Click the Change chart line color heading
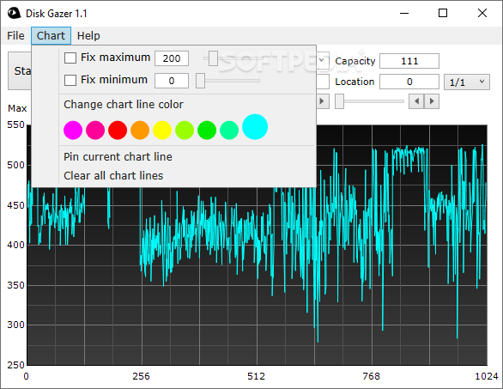503x389 pixels. pyautogui.click(x=124, y=105)
